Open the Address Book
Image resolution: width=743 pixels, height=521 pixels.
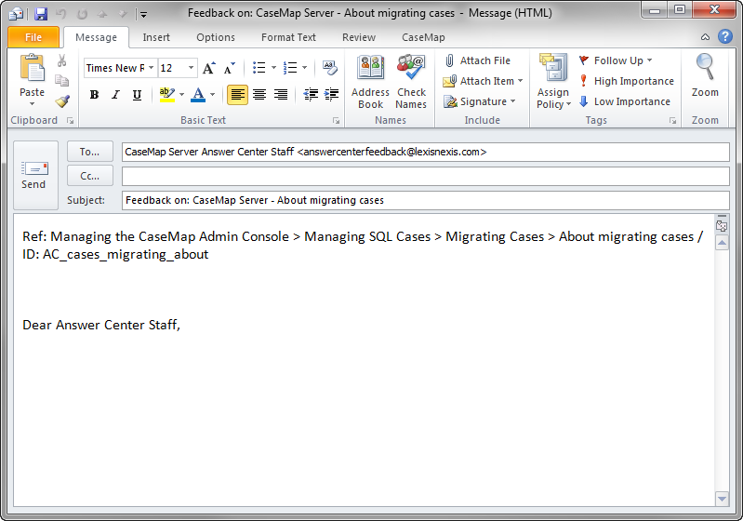[370, 82]
